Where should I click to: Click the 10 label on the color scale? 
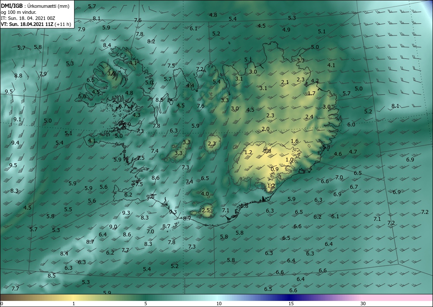219,304
